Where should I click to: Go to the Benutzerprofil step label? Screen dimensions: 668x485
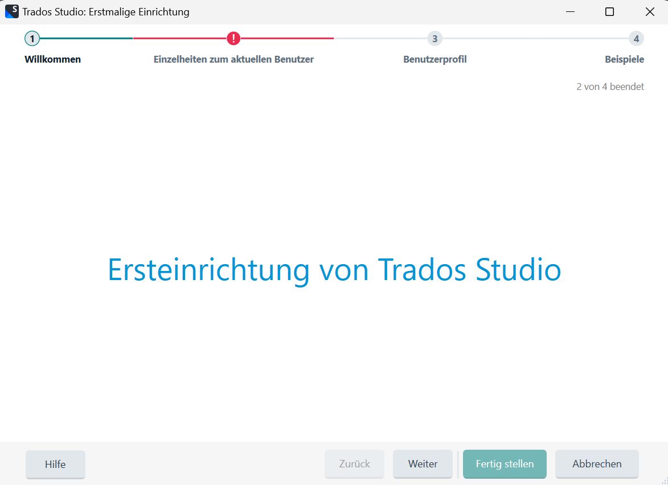point(435,59)
